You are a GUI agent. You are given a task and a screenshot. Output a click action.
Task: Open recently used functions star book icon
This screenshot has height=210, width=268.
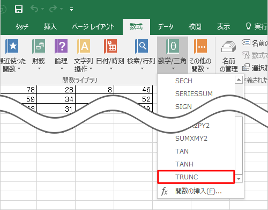pos(12,47)
